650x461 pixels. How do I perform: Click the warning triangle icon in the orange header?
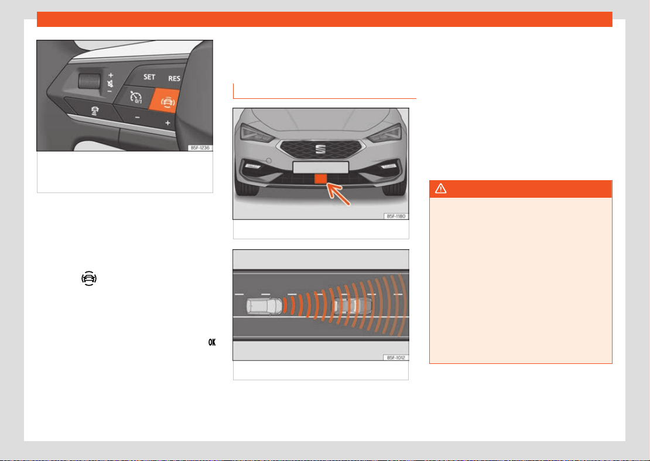click(x=440, y=189)
